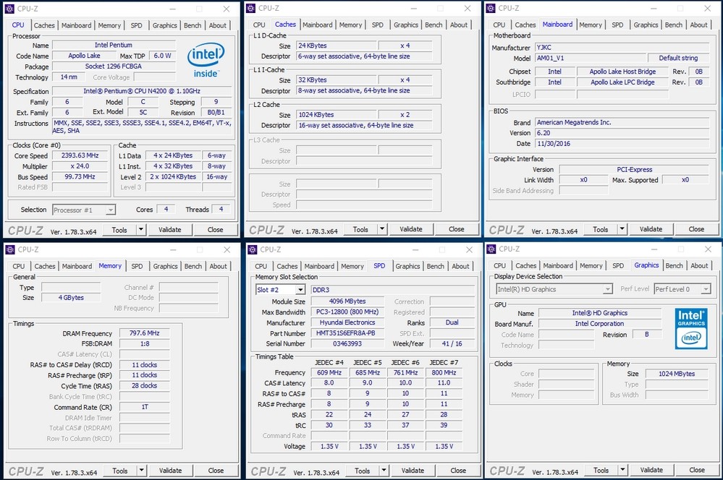Switch to the Bench tab in the Processor window
Screen dimensions: 723x480
pos(193,25)
